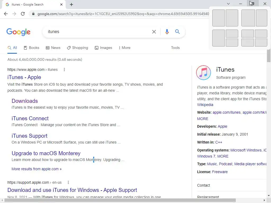
Task: Click the Windows 7 link
Action: [x=206, y=156]
